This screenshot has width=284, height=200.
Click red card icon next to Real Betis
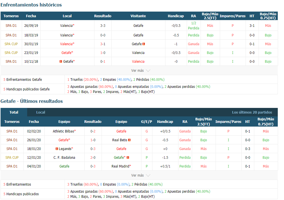coord(129,140)
